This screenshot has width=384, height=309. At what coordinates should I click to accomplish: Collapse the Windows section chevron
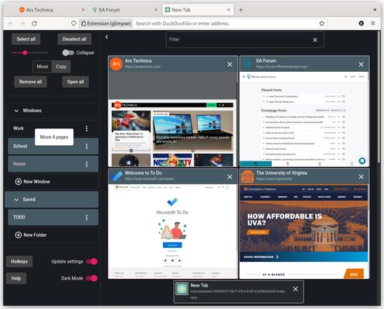click(16, 110)
